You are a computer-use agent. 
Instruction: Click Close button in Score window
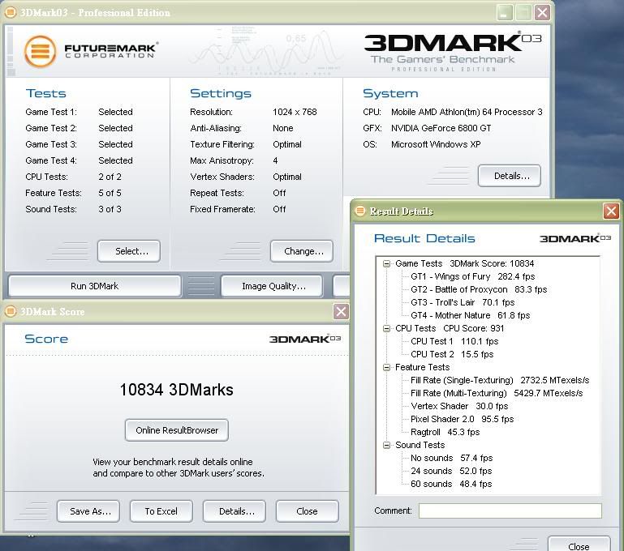pyautogui.click(x=308, y=511)
